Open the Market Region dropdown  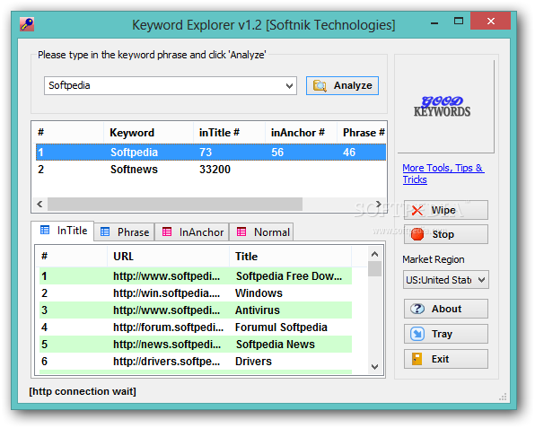point(445,280)
